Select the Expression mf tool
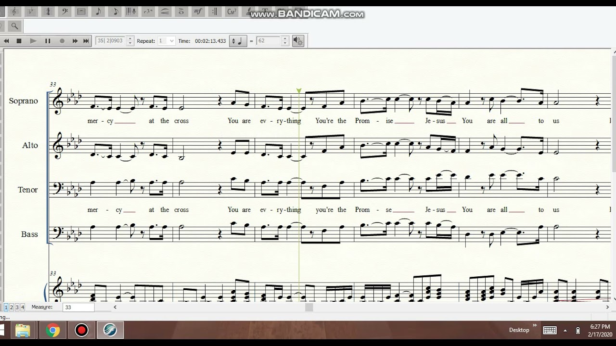616x346 pixels. tap(198, 12)
